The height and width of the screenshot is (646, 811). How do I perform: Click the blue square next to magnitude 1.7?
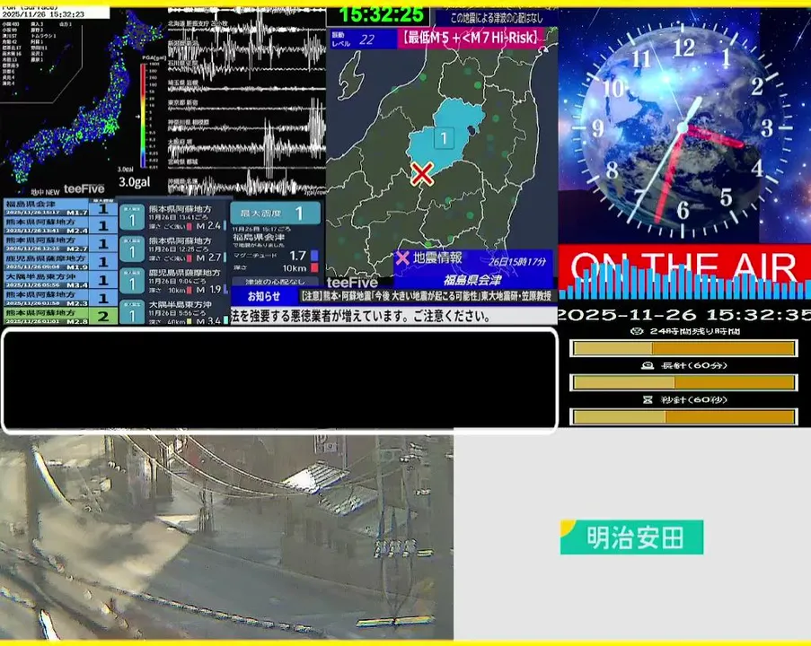[x=314, y=256]
